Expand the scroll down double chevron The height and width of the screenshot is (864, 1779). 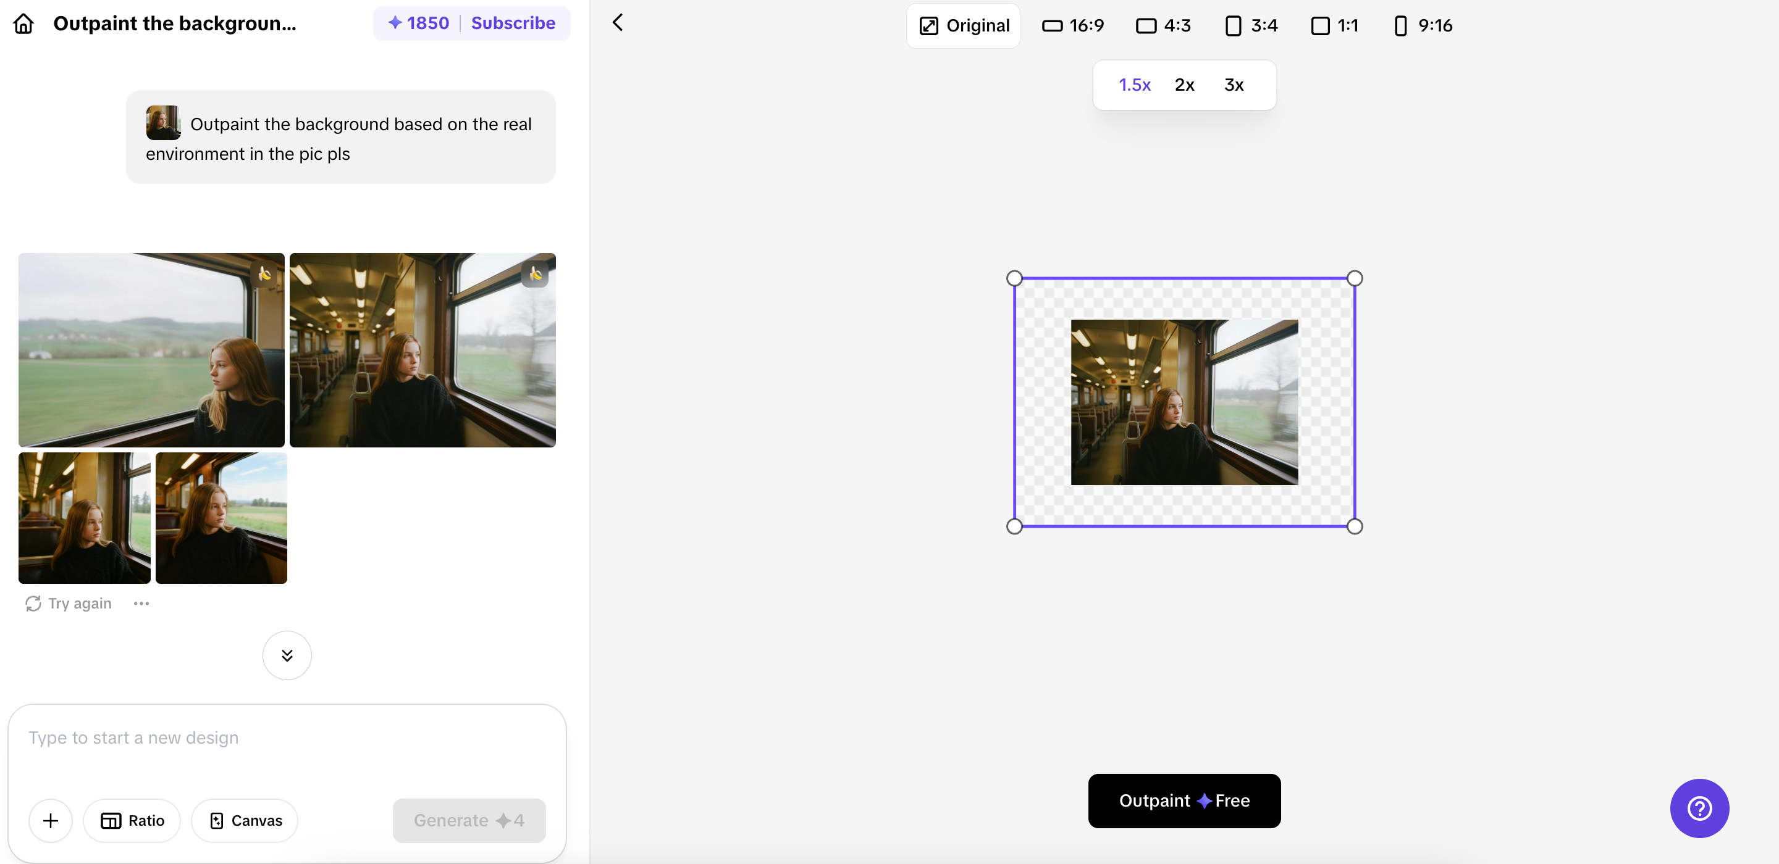(x=287, y=655)
